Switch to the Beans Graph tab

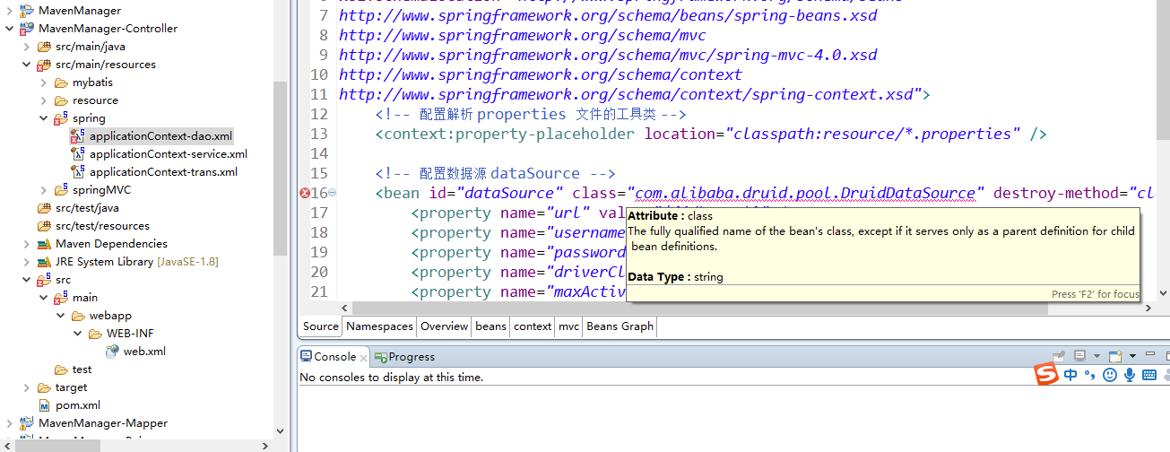620,326
